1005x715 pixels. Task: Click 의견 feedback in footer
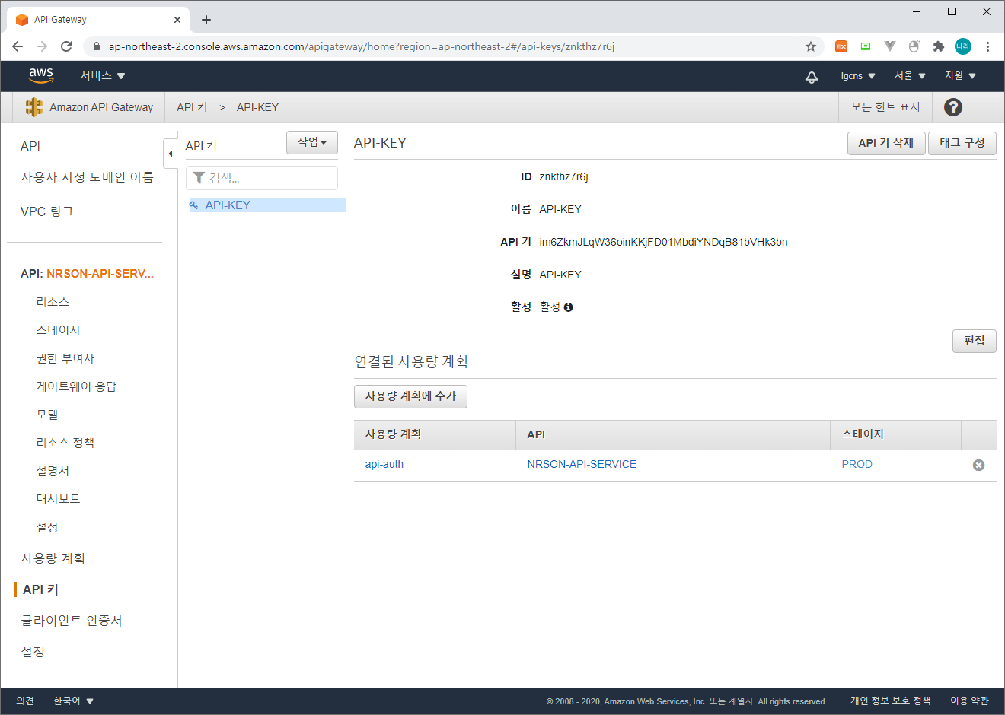tap(25, 701)
